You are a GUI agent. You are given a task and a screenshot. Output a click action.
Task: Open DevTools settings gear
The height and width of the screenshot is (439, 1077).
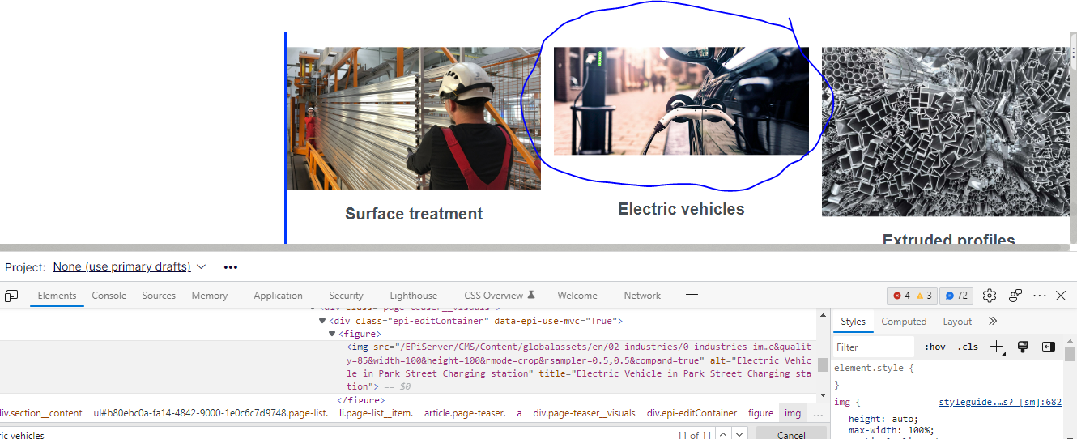tap(989, 296)
